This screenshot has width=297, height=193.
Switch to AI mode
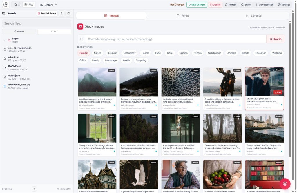coord(17,5)
